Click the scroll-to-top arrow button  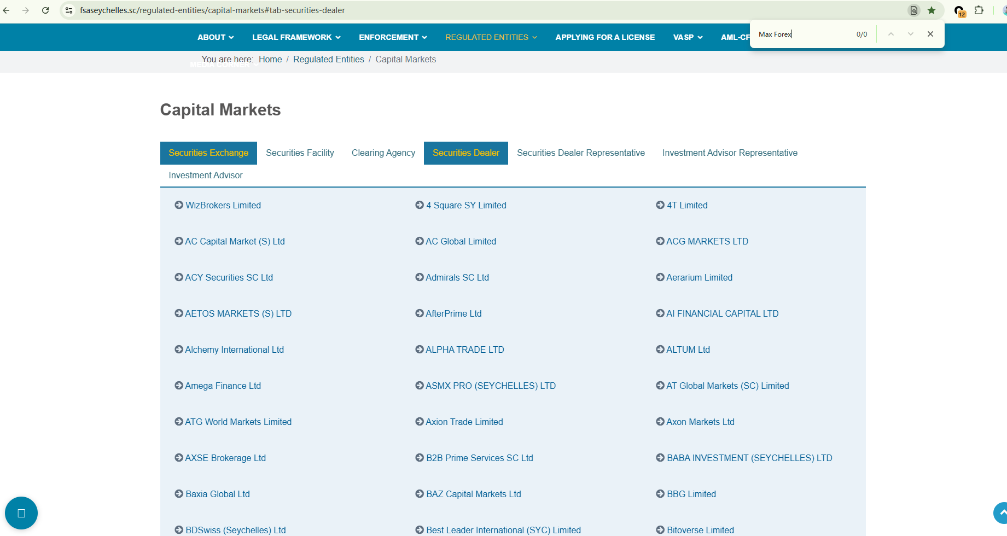pos(1002,513)
